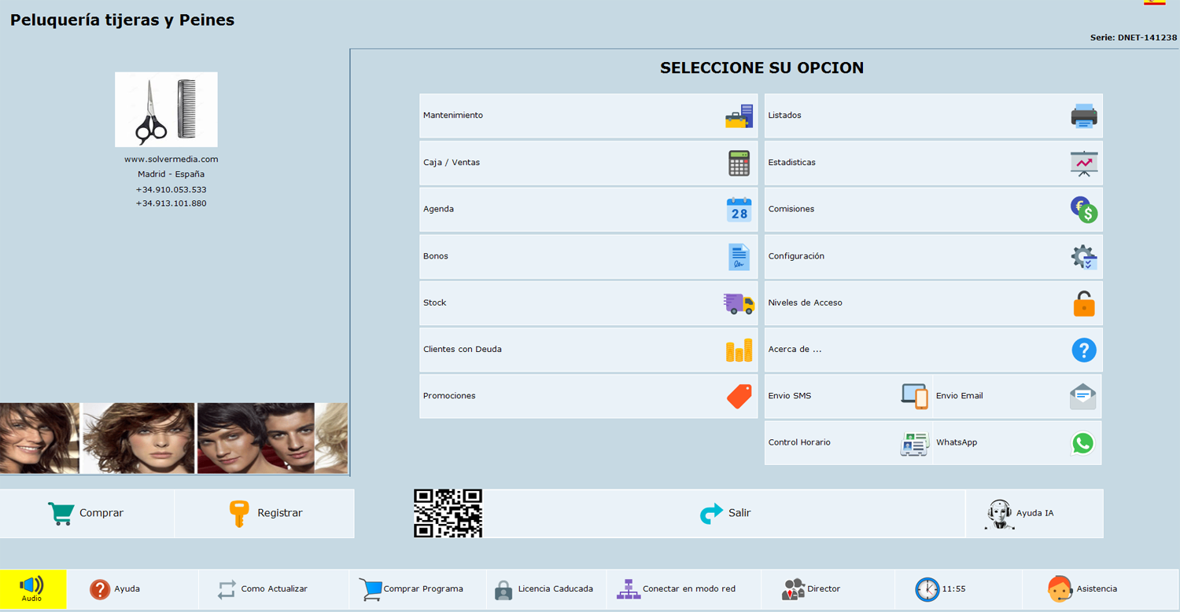Open Comisiones euro-dollar coins icon
This screenshot has width=1180, height=612.
[x=1083, y=210]
